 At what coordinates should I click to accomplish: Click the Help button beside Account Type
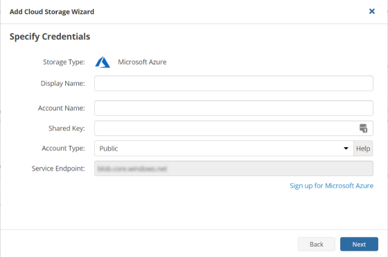point(363,149)
